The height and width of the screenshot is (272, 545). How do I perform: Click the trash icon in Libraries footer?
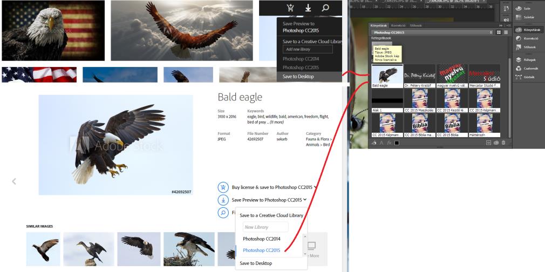click(503, 142)
